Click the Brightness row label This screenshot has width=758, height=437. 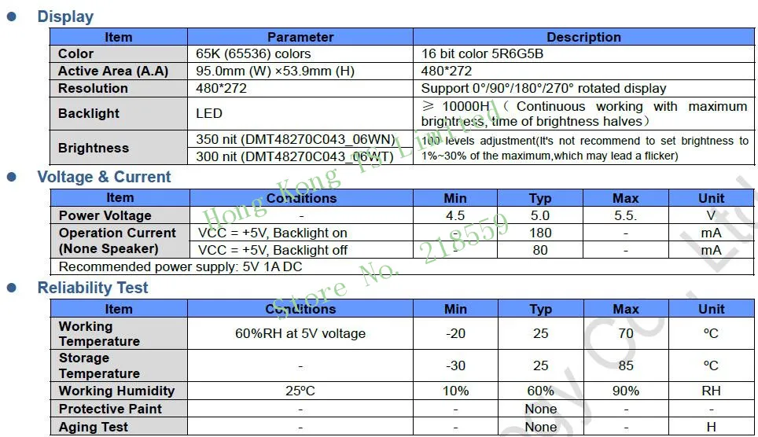[x=94, y=148]
